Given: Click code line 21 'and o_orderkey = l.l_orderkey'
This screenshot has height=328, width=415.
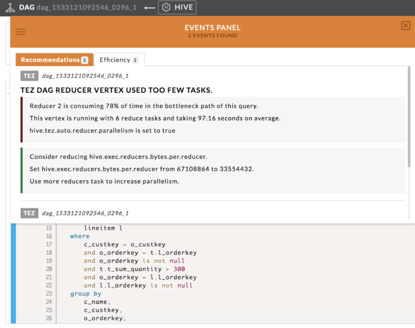Looking at the screenshot, I should pos(140,277).
